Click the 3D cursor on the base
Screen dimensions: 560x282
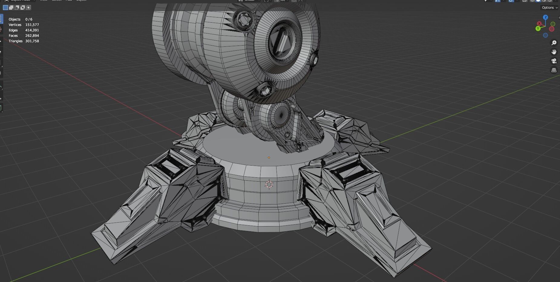(269, 184)
